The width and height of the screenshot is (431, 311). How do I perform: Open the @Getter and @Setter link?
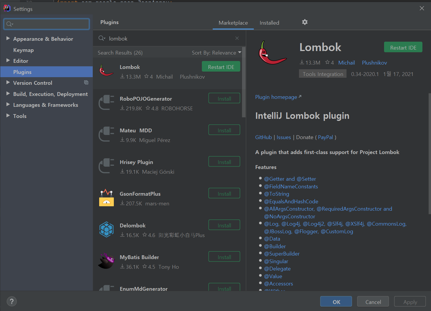pos(290,179)
